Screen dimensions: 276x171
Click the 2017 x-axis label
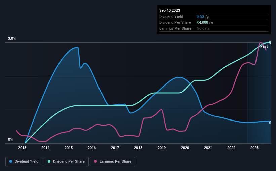(115, 148)
